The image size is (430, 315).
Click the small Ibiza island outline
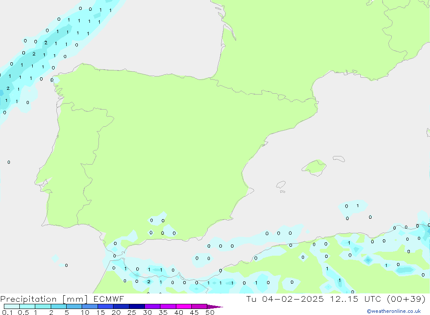(x=281, y=185)
